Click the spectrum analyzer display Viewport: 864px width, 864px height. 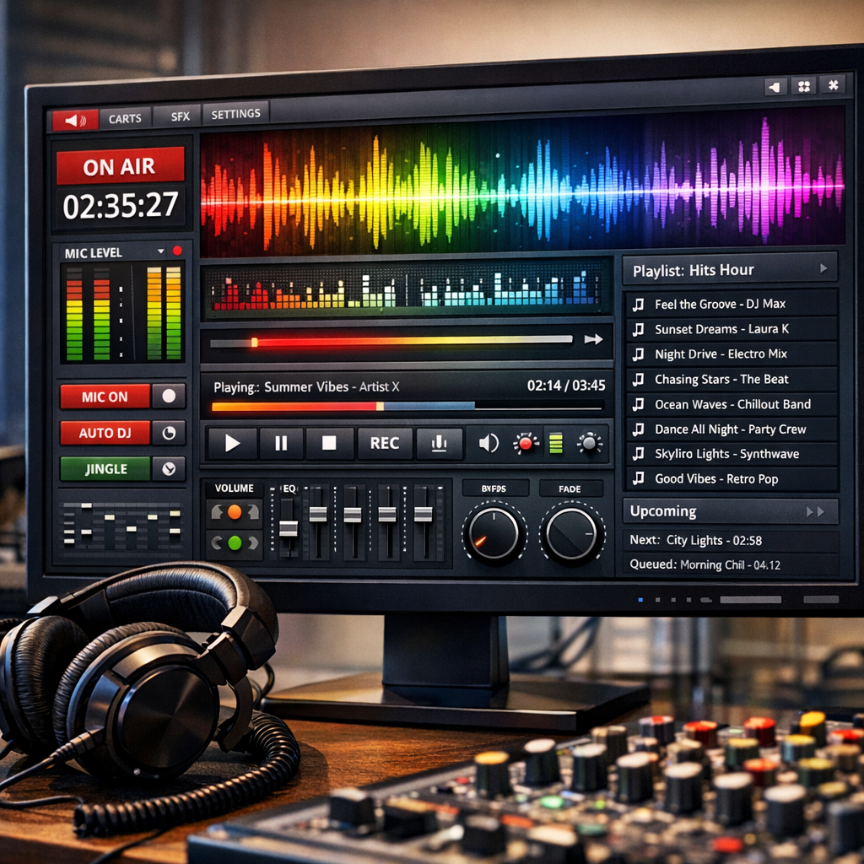coord(407,289)
